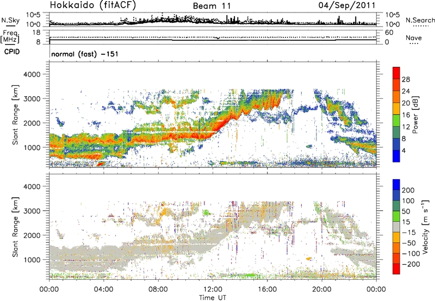Select the 'Time UT' axis title
Screen dimensions: 435x301
click(213, 298)
